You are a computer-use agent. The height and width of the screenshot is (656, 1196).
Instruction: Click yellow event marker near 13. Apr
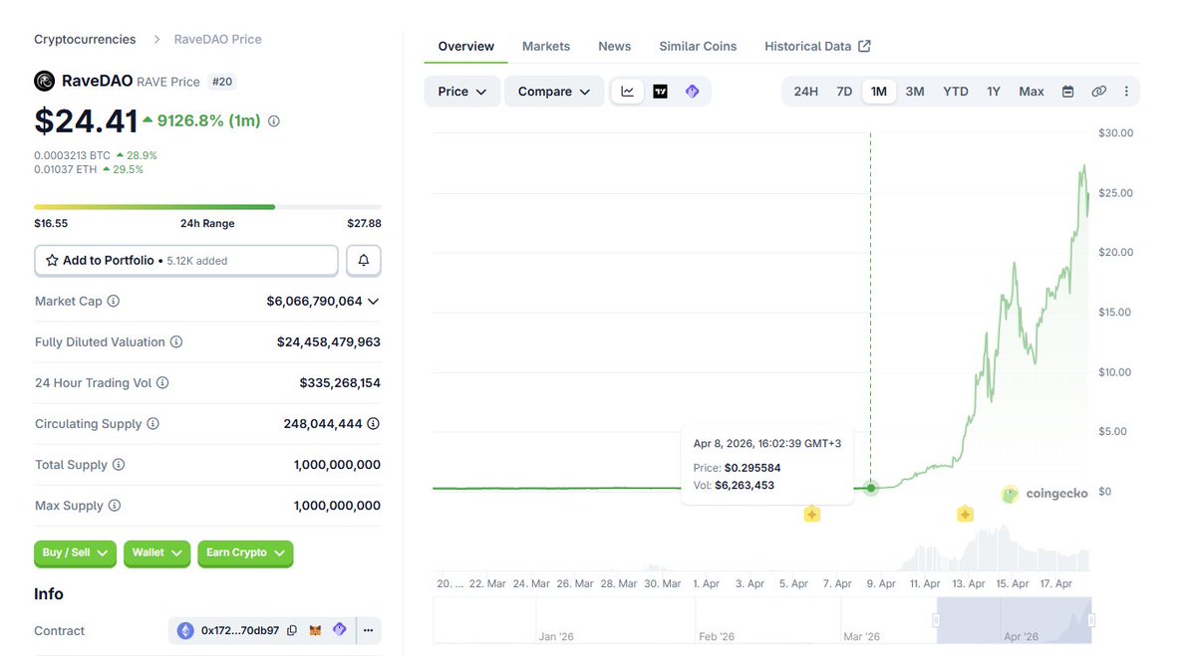tap(965, 515)
